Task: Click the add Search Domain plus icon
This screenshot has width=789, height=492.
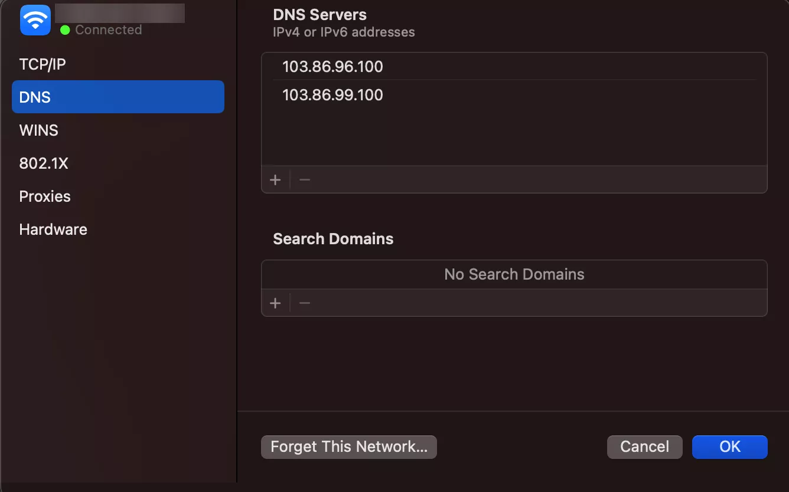Action: (x=275, y=303)
